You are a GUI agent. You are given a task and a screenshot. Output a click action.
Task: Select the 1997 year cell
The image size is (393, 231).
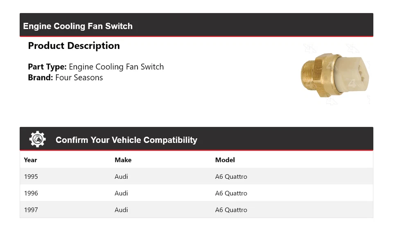[31, 210]
